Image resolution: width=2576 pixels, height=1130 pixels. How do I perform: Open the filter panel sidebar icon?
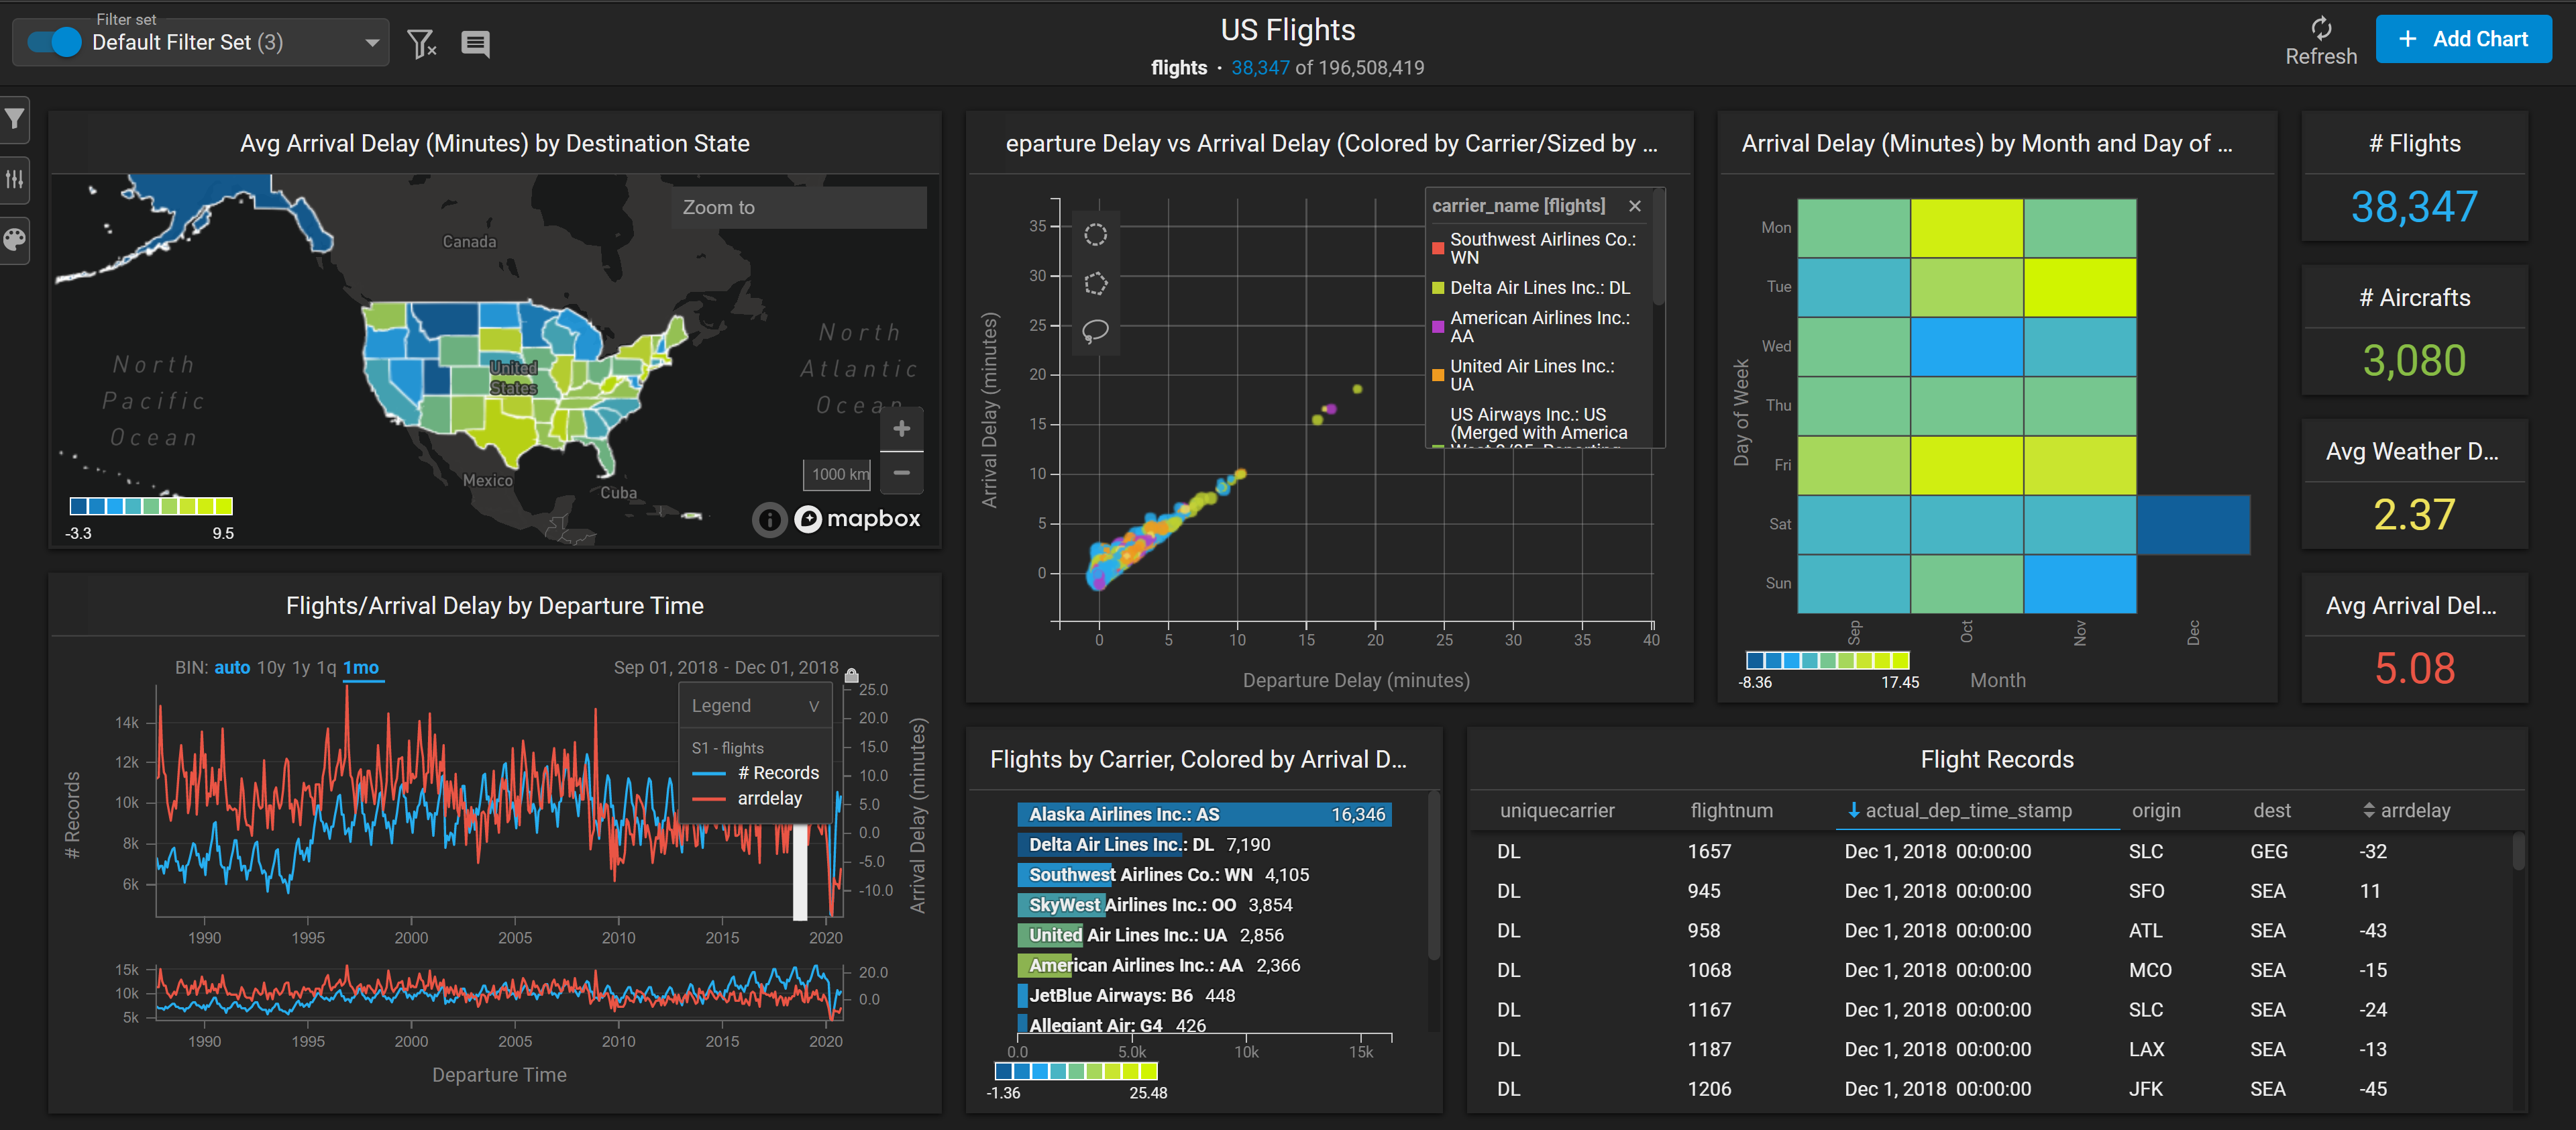click(x=14, y=119)
